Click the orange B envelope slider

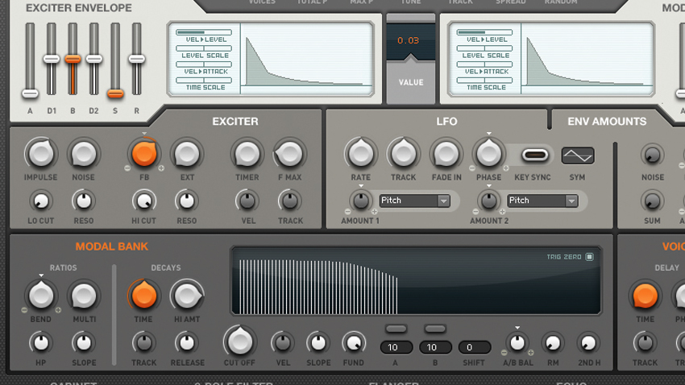click(x=73, y=59)
